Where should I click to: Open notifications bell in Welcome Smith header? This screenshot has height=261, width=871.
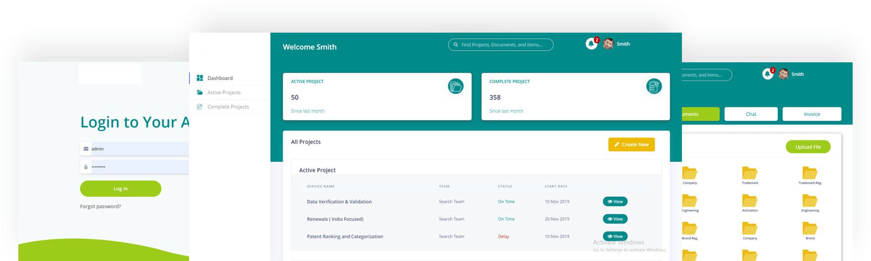point(591,44)
